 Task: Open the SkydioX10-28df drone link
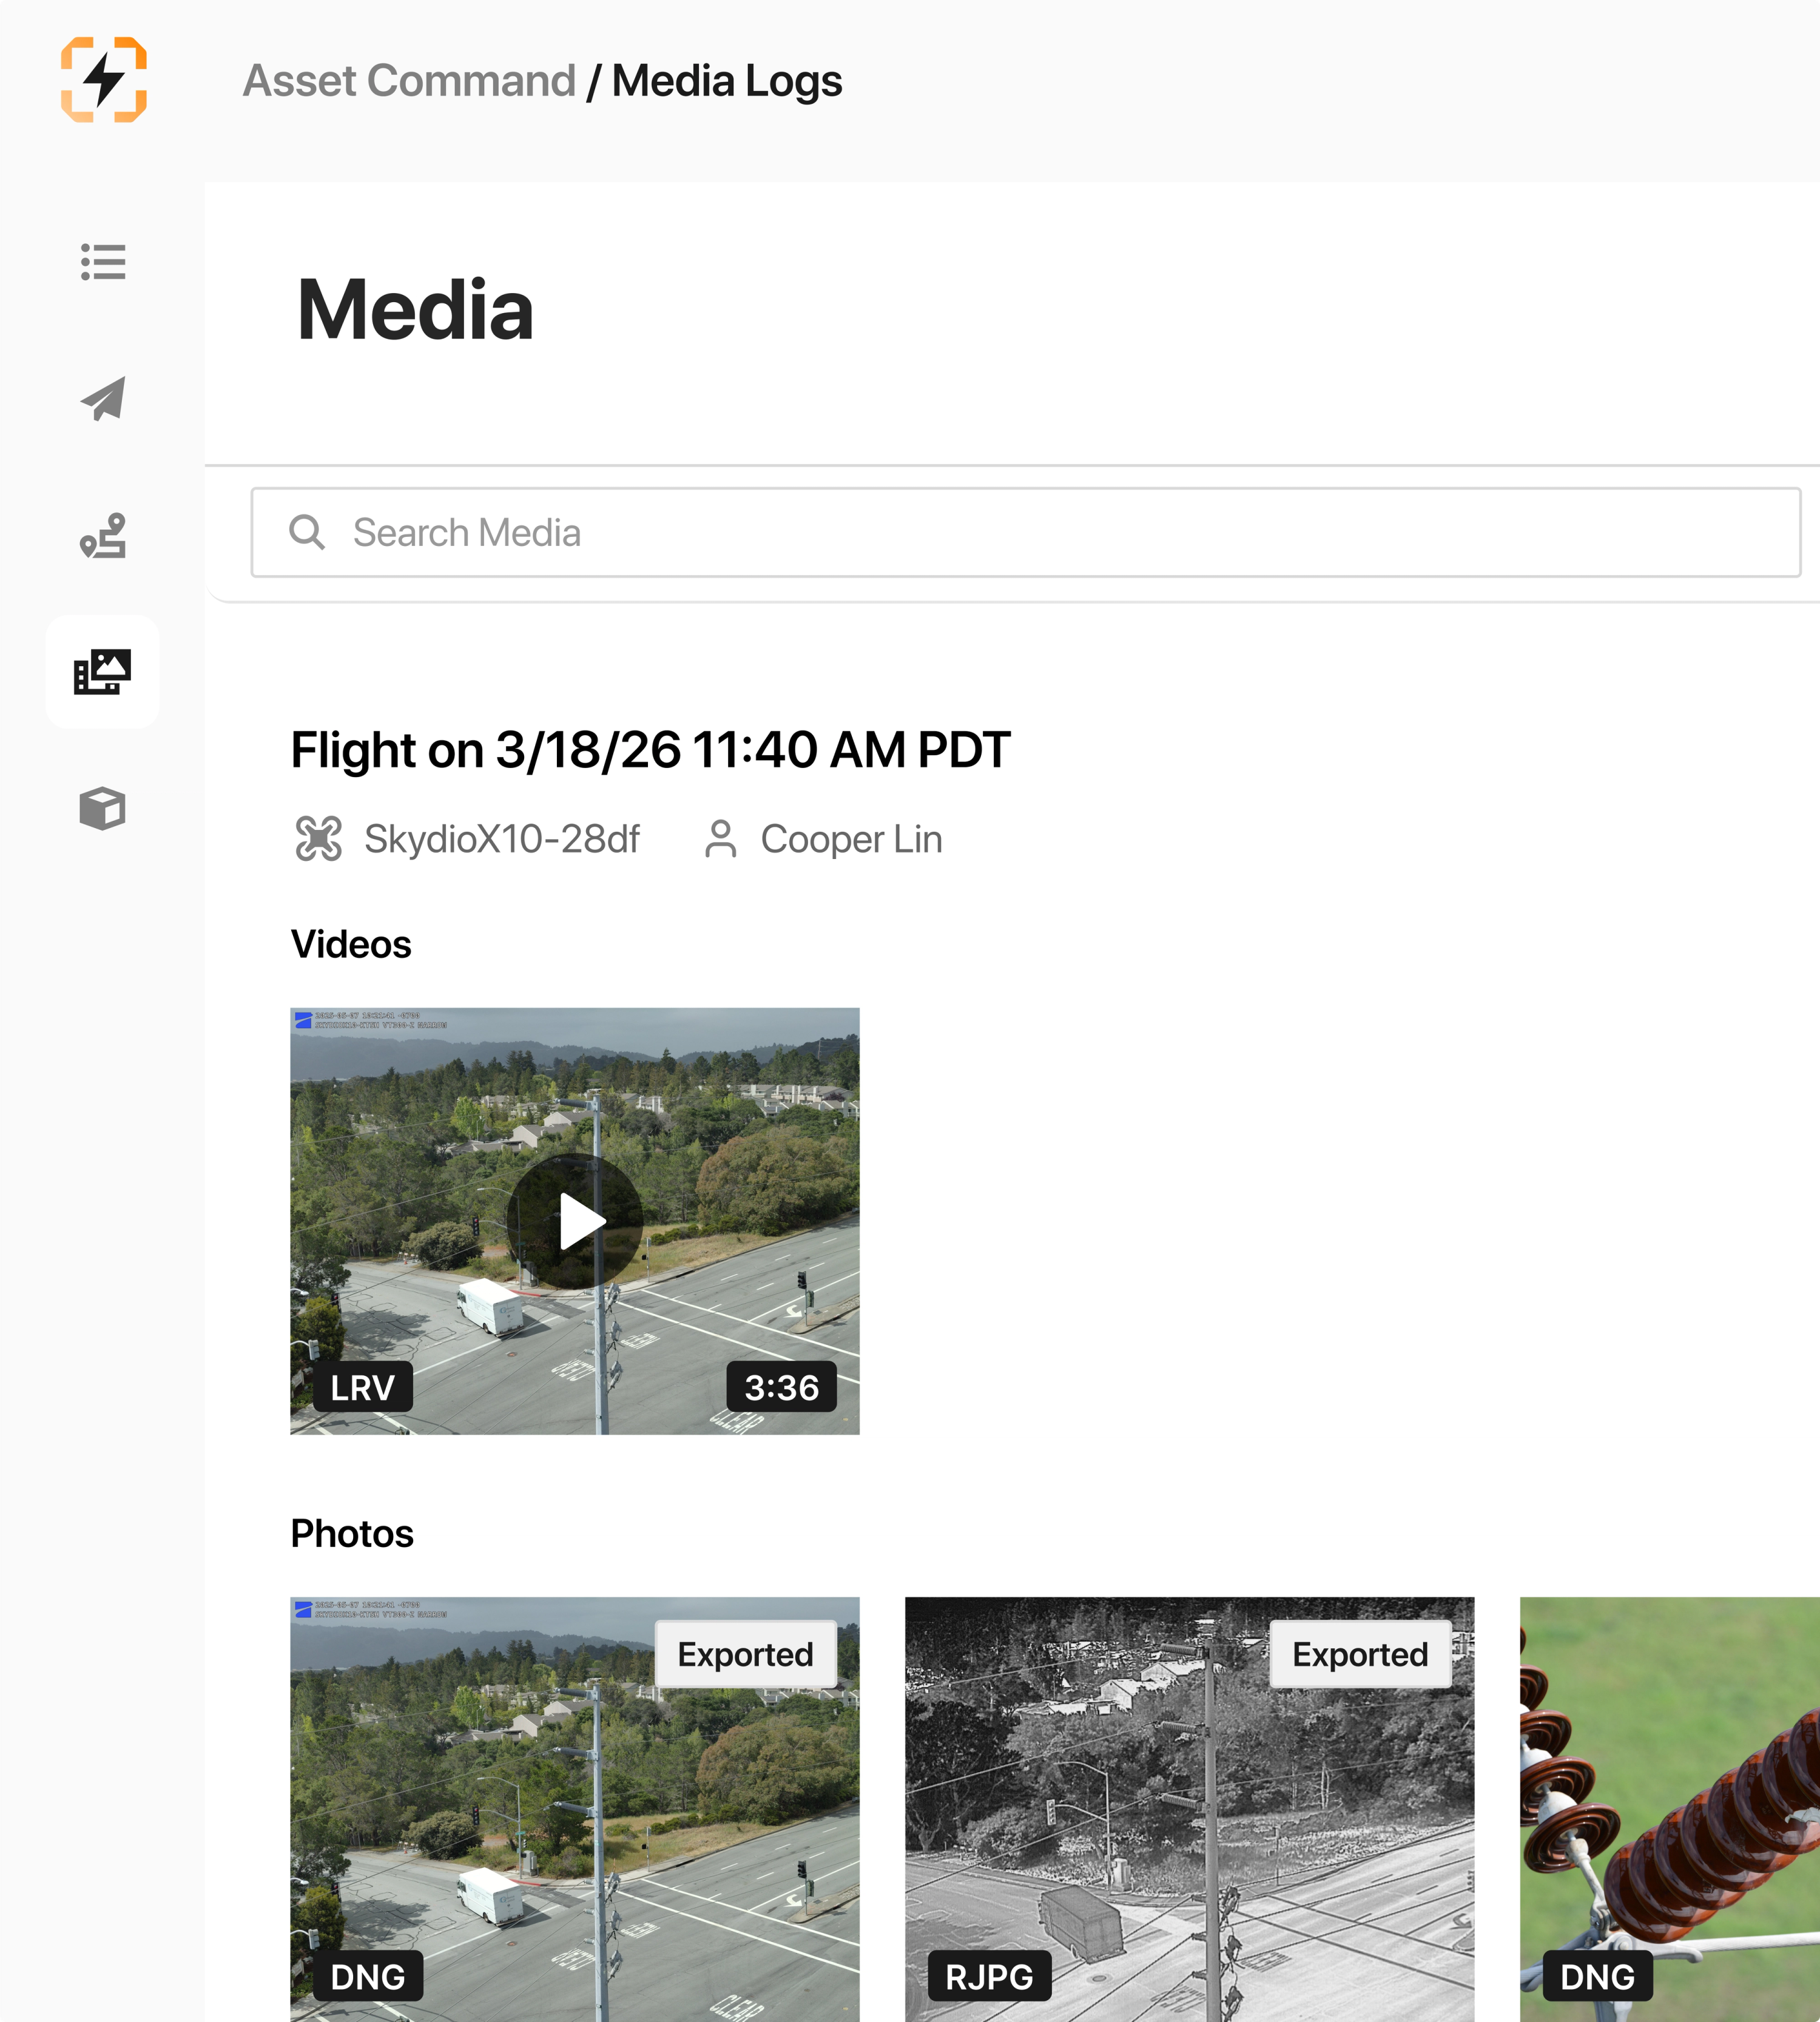coord(502,839)
